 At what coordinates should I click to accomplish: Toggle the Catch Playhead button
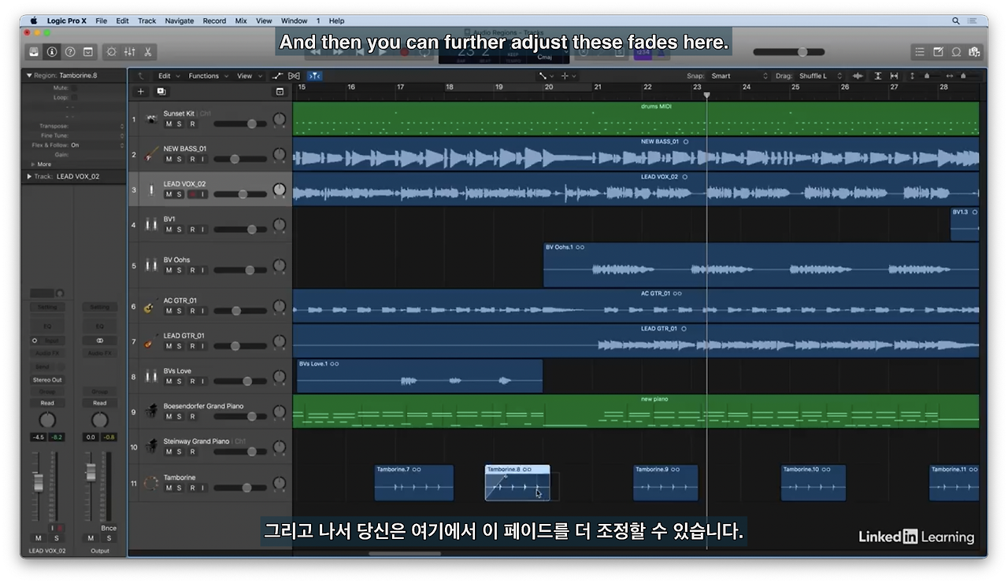pyautogui.click(x=314, y=76)
